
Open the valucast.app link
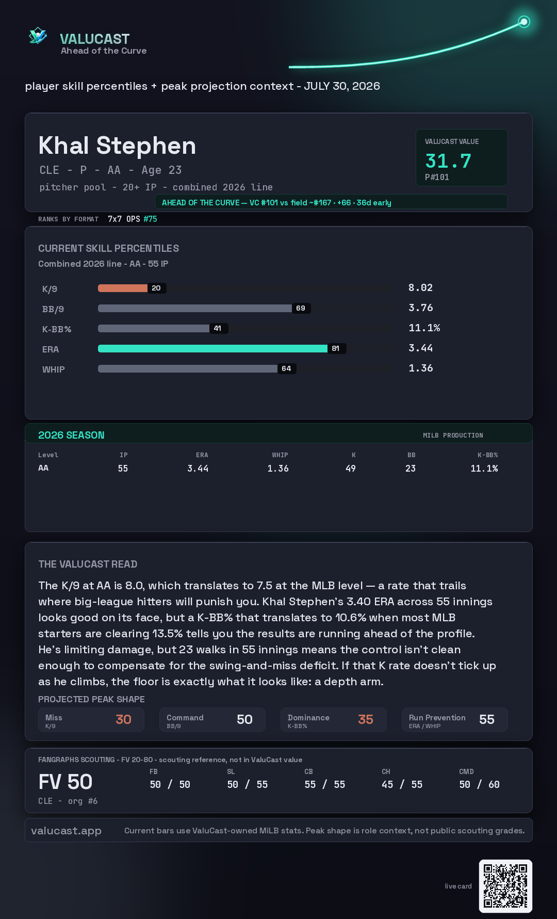pos(66,831)
